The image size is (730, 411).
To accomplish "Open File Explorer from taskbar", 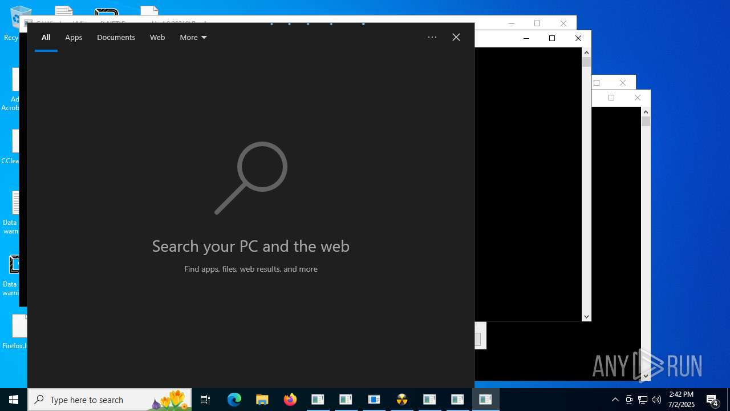I will click(262, 400).
